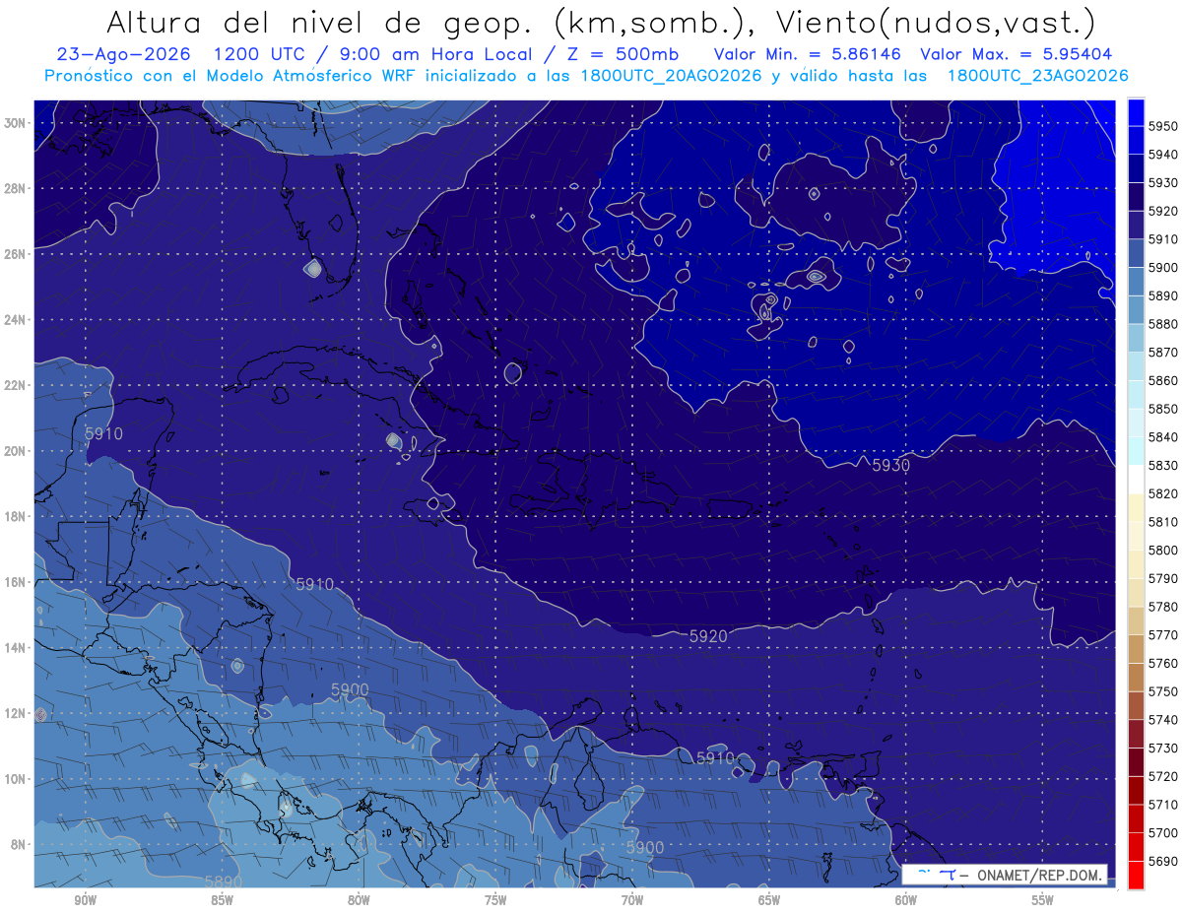Click the 5900 contour label over Venezuela interior
Viewport: 1182px width, 913px height.
point(645,847)
